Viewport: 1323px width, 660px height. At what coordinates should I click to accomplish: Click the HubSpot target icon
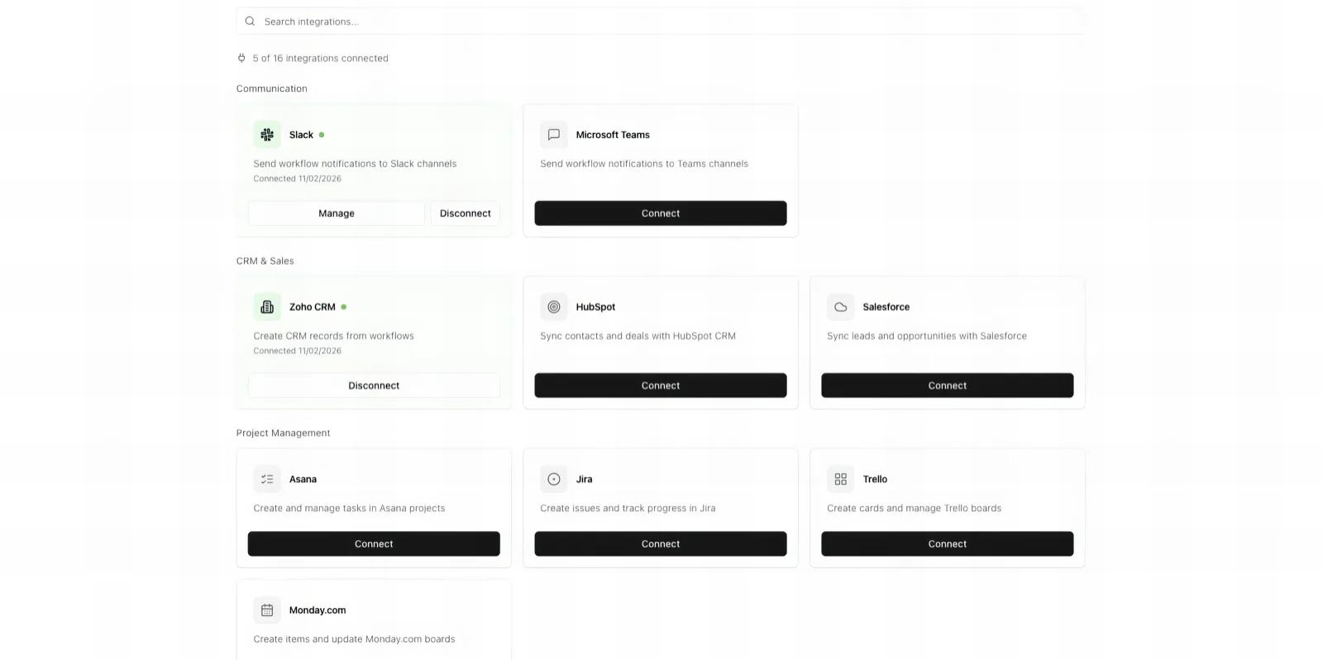pos(554,306)
